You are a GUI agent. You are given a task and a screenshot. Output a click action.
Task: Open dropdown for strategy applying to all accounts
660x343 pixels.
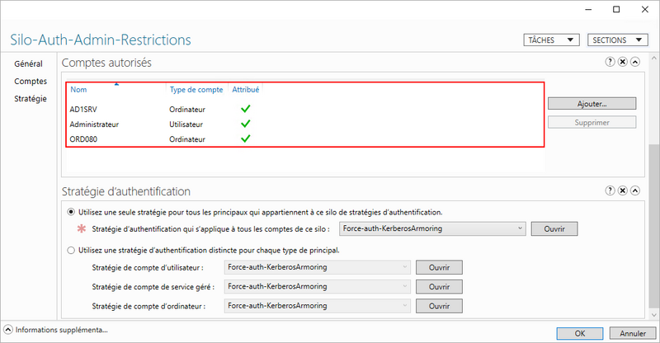432,228
